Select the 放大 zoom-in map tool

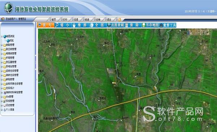pyautogui.click(x=46, y=25)
